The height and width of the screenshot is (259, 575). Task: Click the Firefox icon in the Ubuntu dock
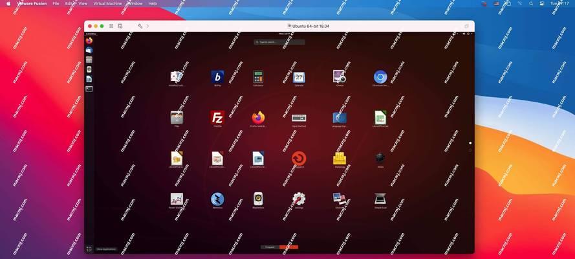coord(89,41)
